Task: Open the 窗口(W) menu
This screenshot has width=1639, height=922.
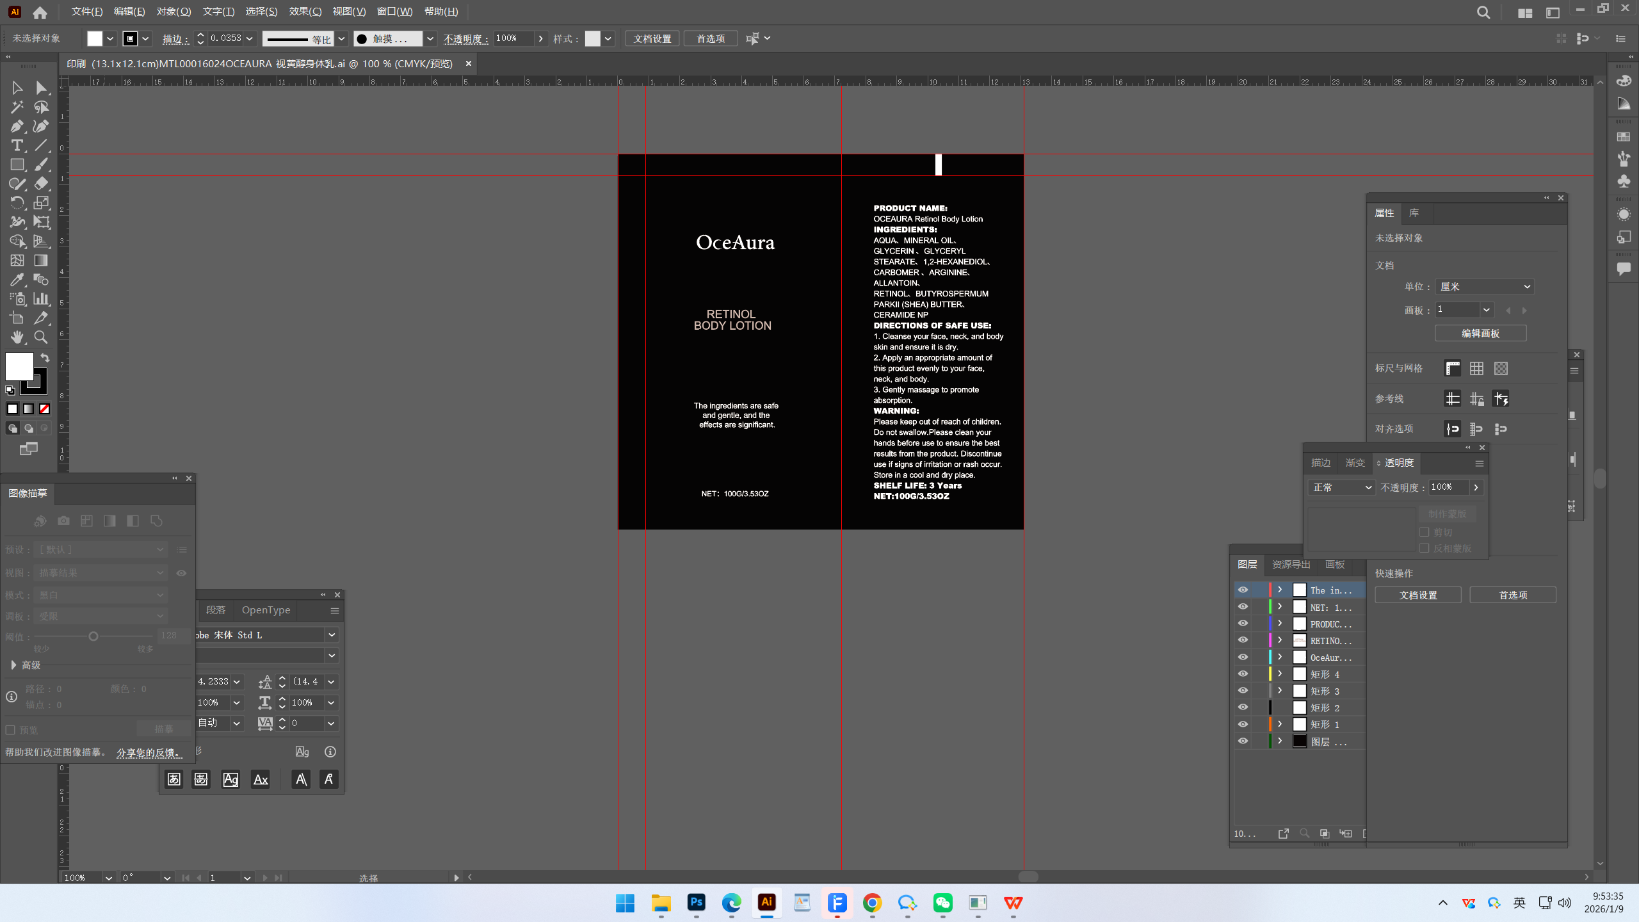Action: (395, 12)
